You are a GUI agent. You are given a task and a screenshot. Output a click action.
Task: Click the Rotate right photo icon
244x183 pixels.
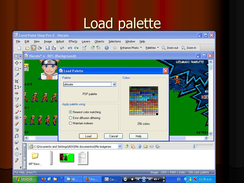(93, 48)
